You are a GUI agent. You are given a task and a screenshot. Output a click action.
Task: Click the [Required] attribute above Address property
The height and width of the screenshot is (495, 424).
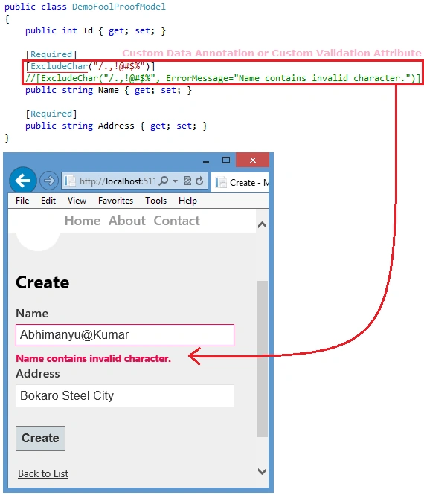[x=51, y=114]
